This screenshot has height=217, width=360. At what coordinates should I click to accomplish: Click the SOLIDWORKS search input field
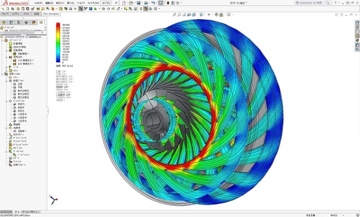(x=312, y=3)
